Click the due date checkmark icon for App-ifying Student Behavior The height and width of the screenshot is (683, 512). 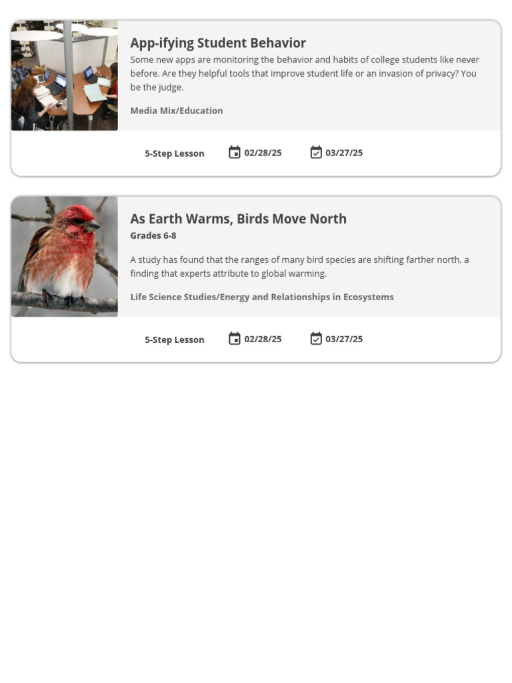coord(316,153)
